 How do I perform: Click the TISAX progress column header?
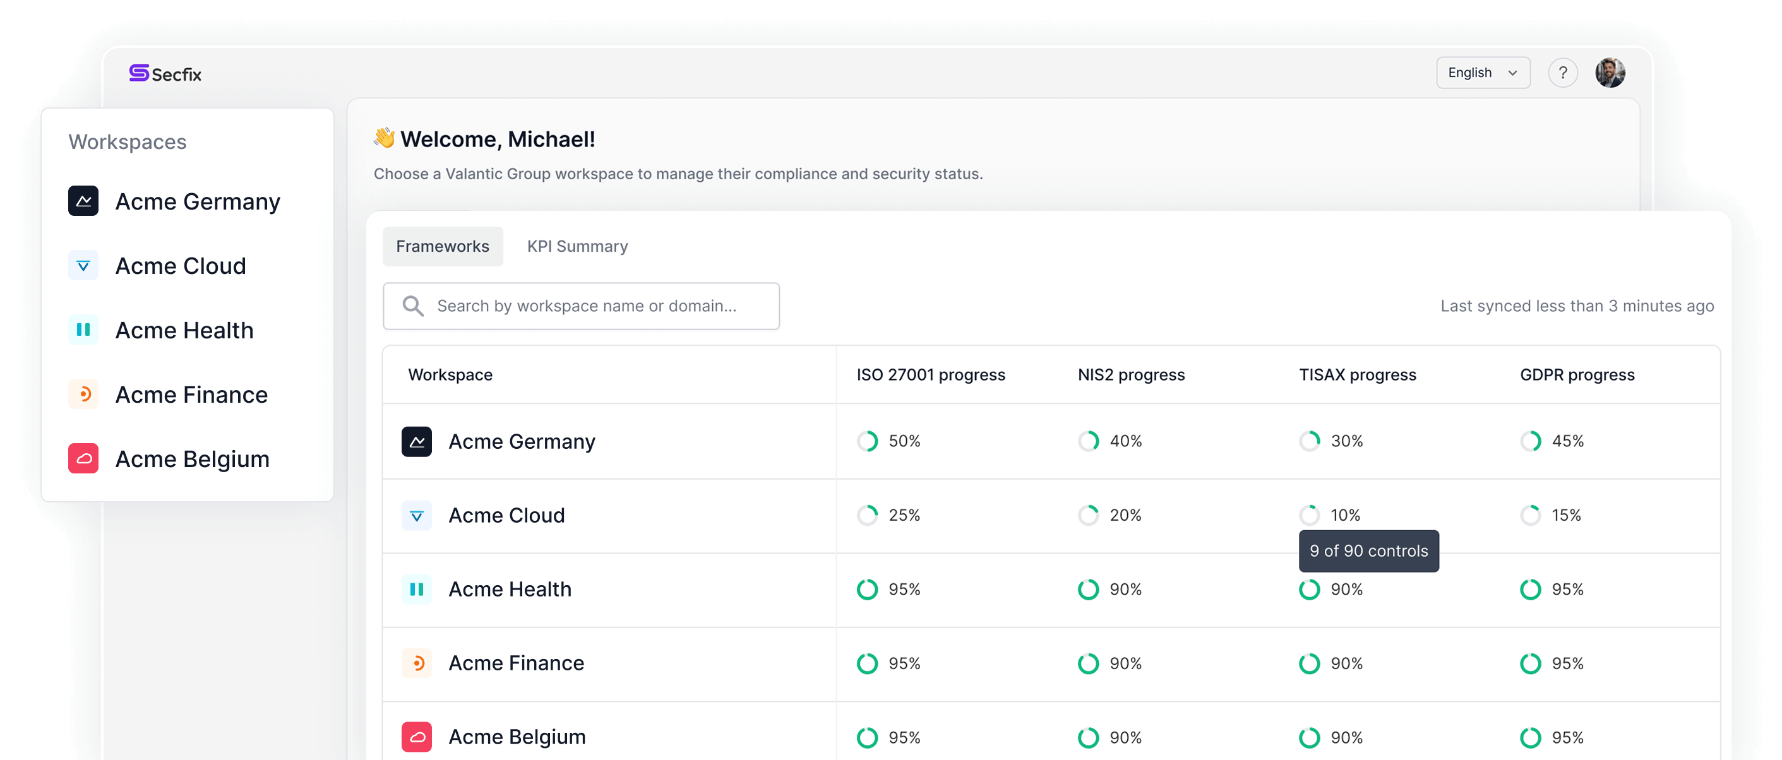click(x=1357, y=374)
